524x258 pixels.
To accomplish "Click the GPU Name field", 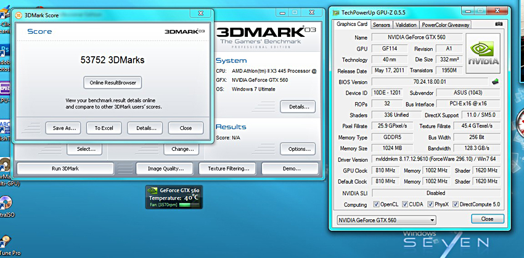I will tap(417, 38).
